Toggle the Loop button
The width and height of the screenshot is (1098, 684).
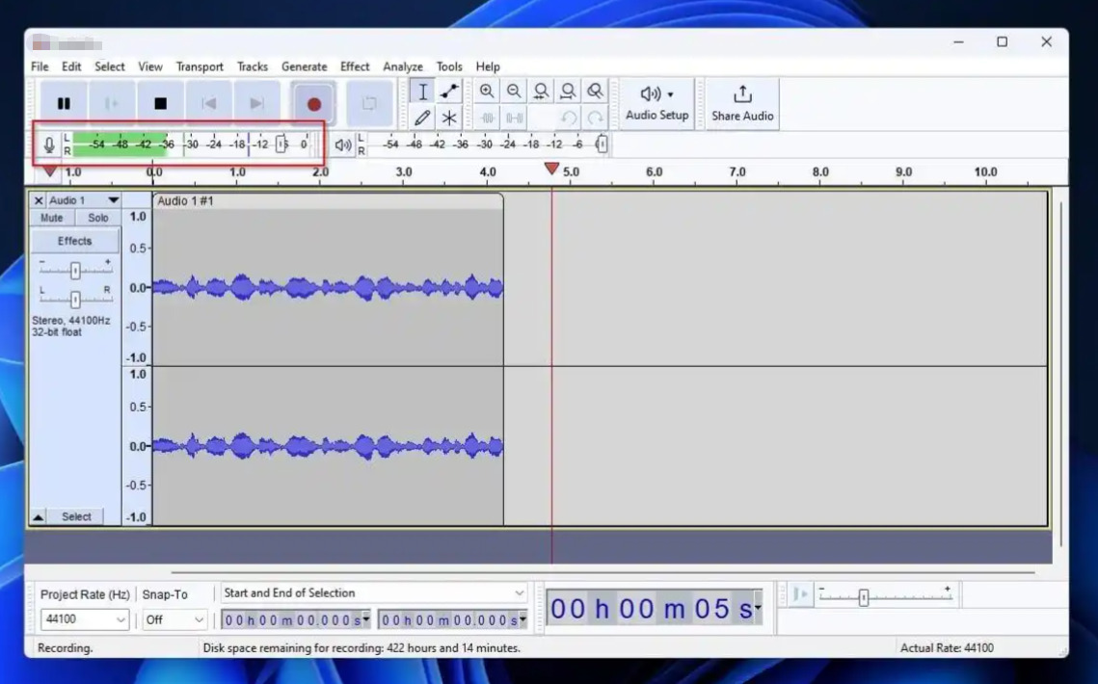coord(369,104)
